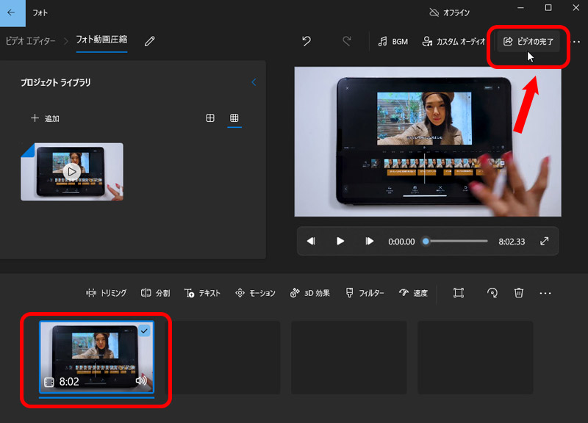Add media with the 追加 button
This screenshot has width=588, height=423.
[45, 118]
